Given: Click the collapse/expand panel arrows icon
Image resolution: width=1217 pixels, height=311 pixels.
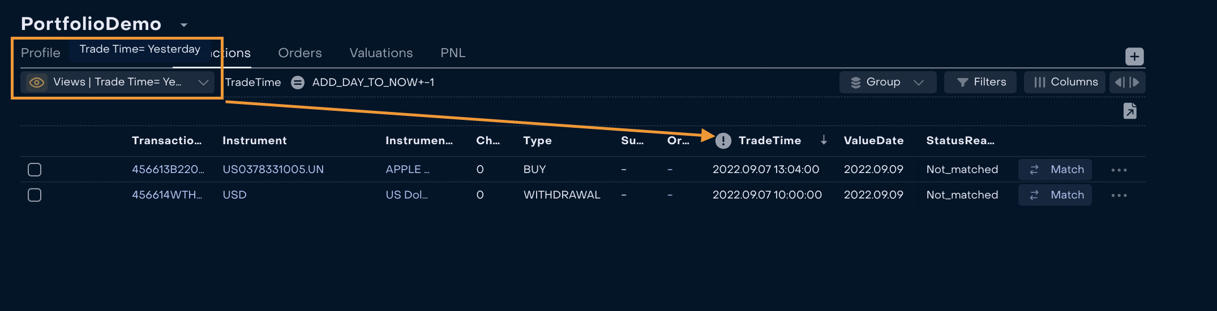Looking at the screenshot, I should coord(1127,82).
